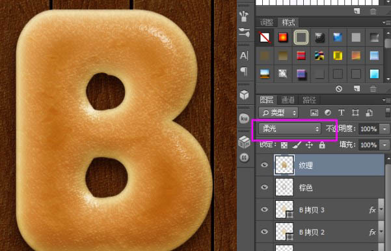Click the fill 100% value field

[369, 145]
